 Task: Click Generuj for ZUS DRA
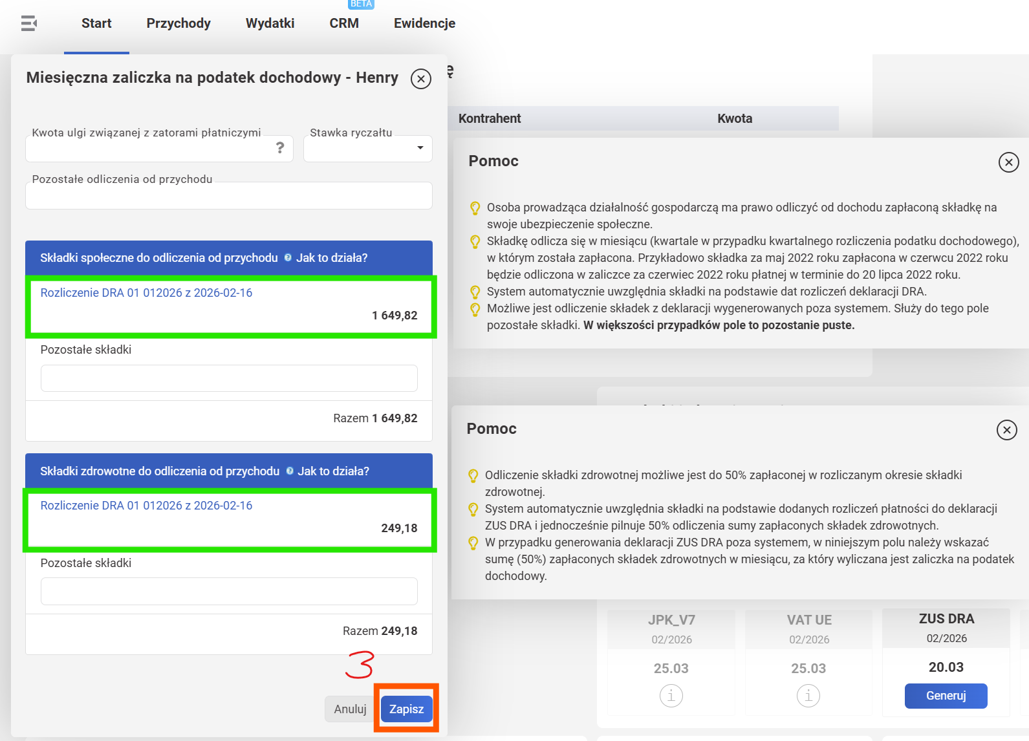click(946, 696)
